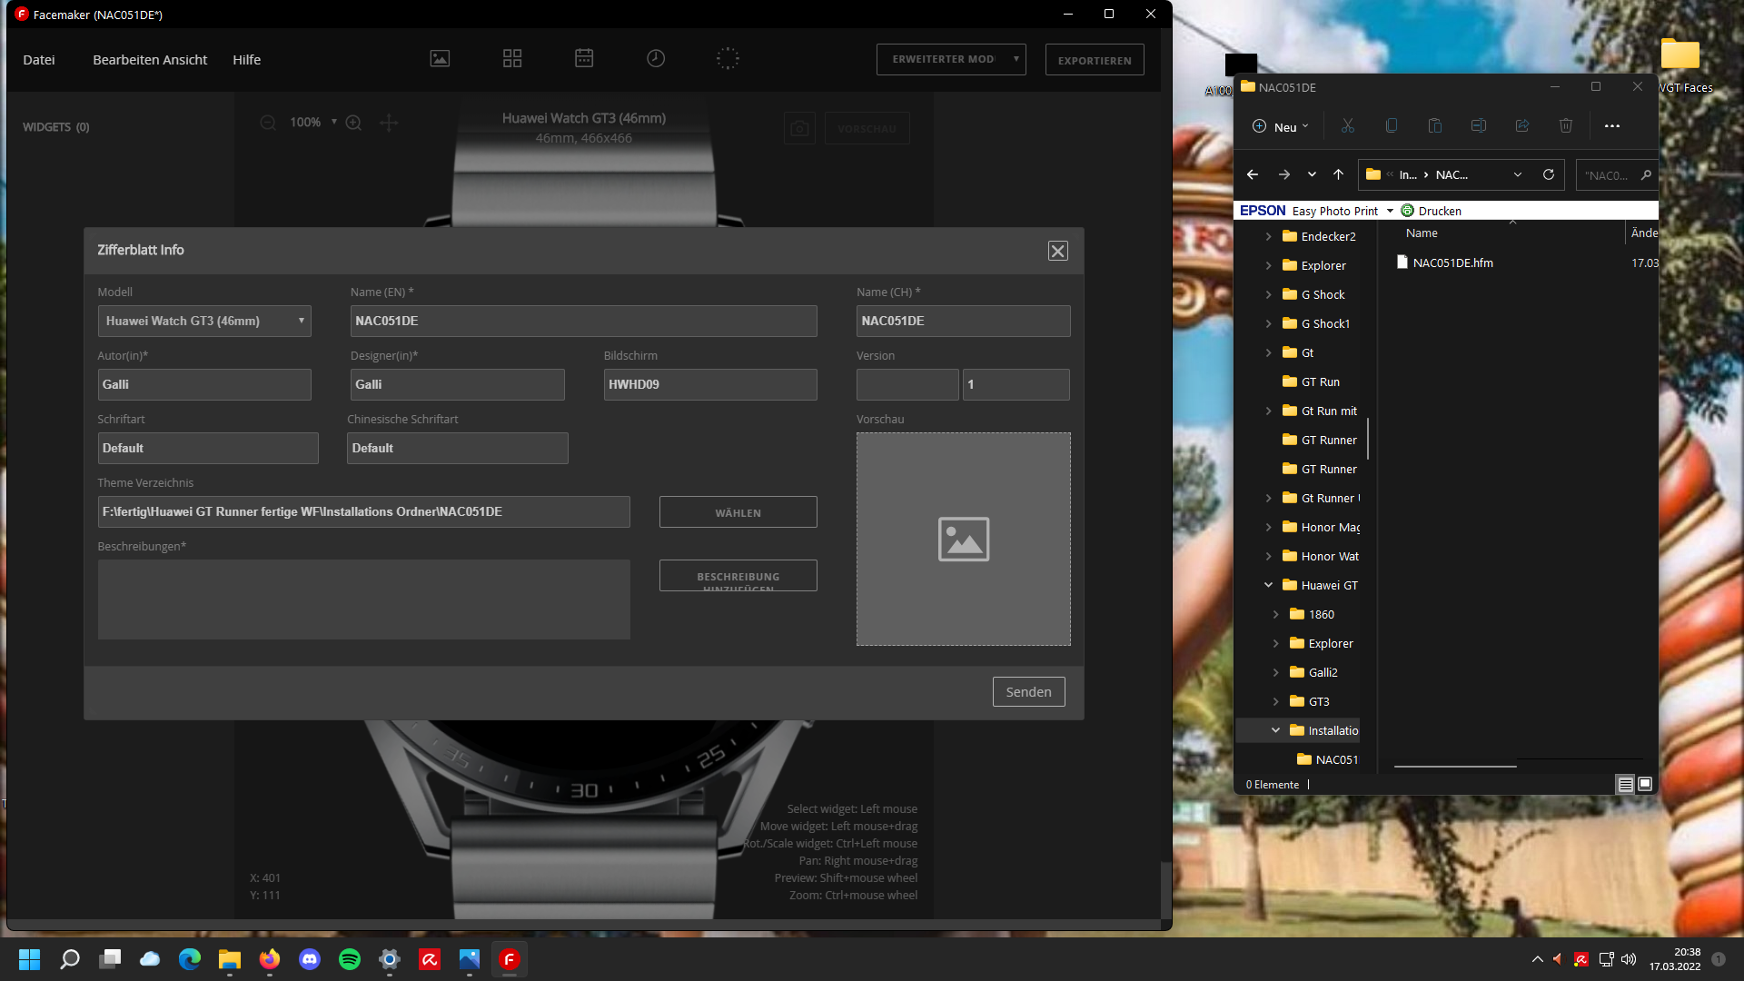
Task: Click the Explorer search box
Action: [x=1617, y=174]
